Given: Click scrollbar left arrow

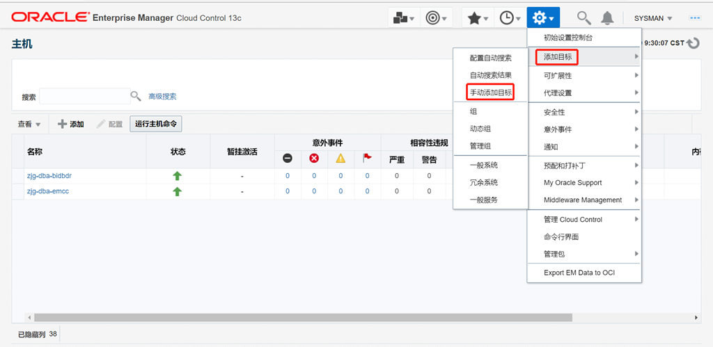Looking at the screenshot, I should (29, 318).
